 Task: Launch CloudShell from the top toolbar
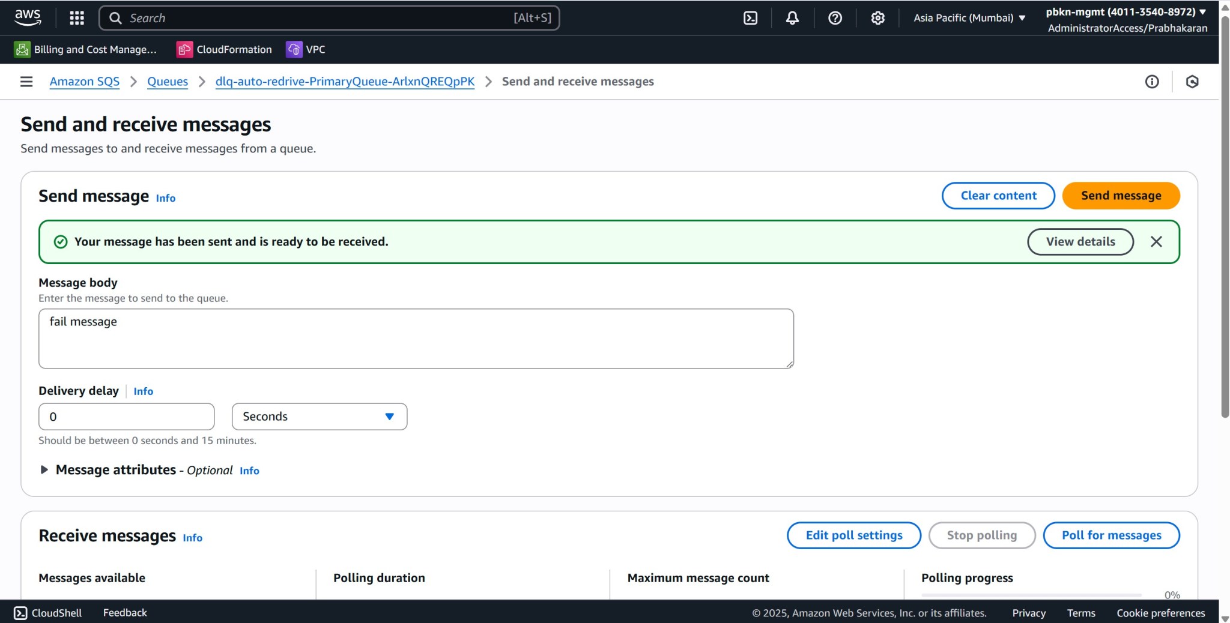(750, 17)
